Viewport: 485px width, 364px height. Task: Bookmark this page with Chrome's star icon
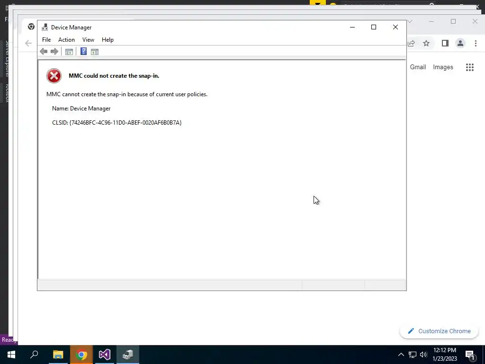point(426,43)
